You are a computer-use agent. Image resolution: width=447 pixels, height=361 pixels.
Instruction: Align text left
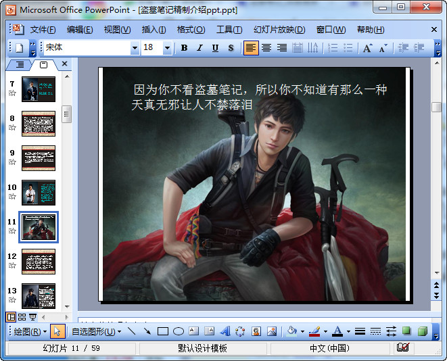pyautogui.click(x=251, y=47)
